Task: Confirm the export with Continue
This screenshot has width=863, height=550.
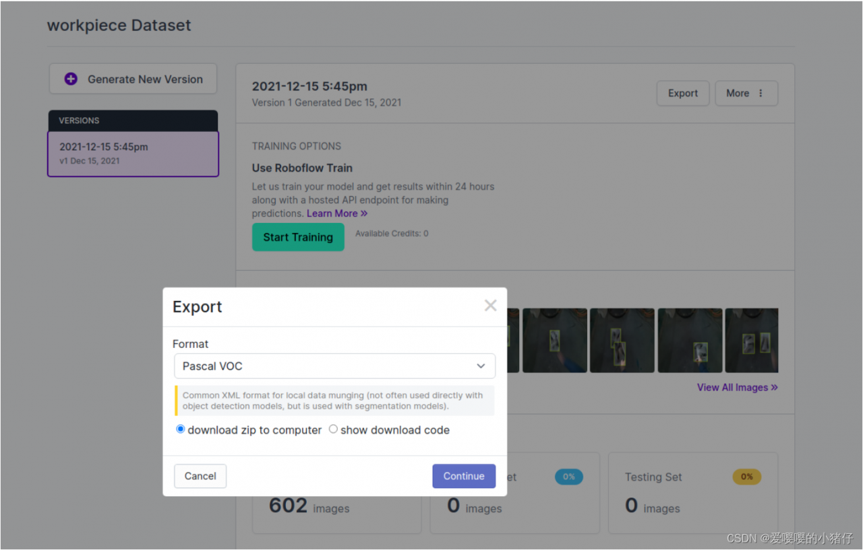Action: [x=464, y=476]
